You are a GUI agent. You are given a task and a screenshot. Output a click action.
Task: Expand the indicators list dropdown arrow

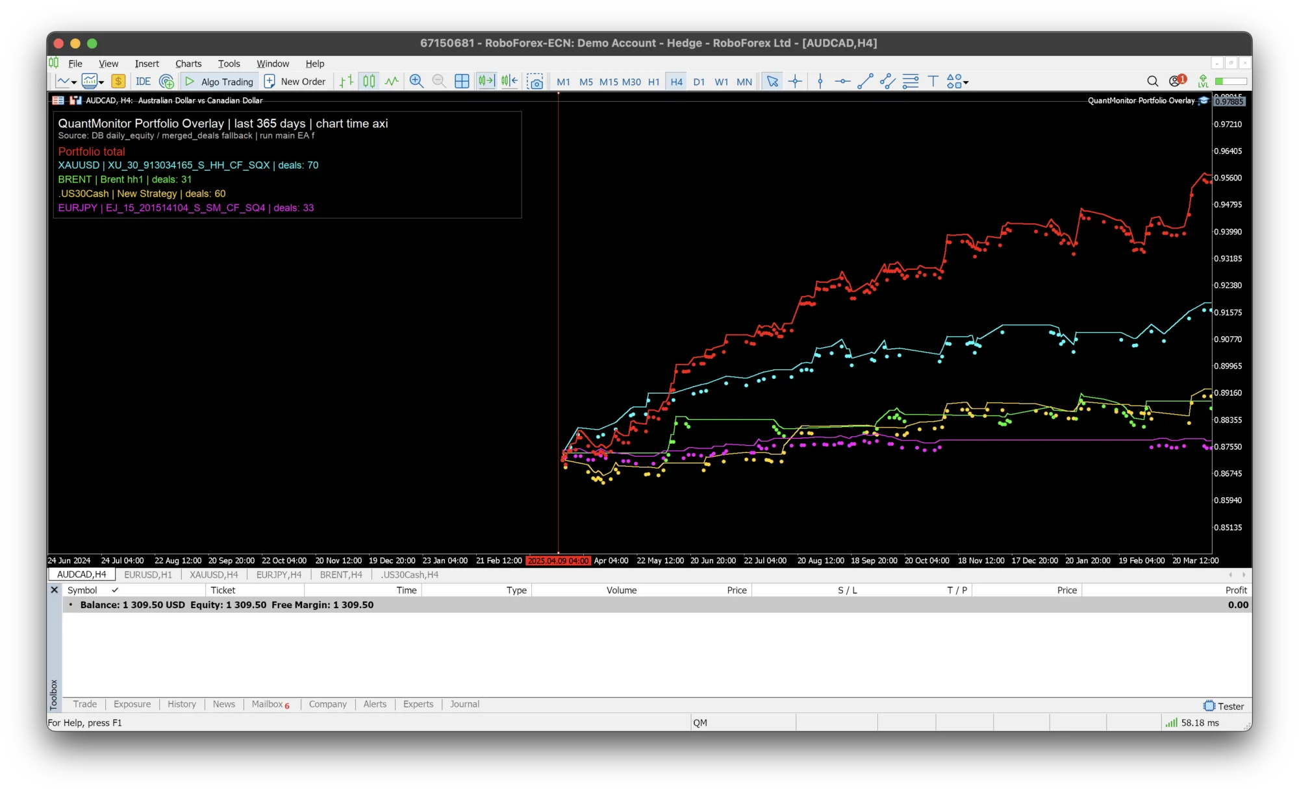click(101, 82)
